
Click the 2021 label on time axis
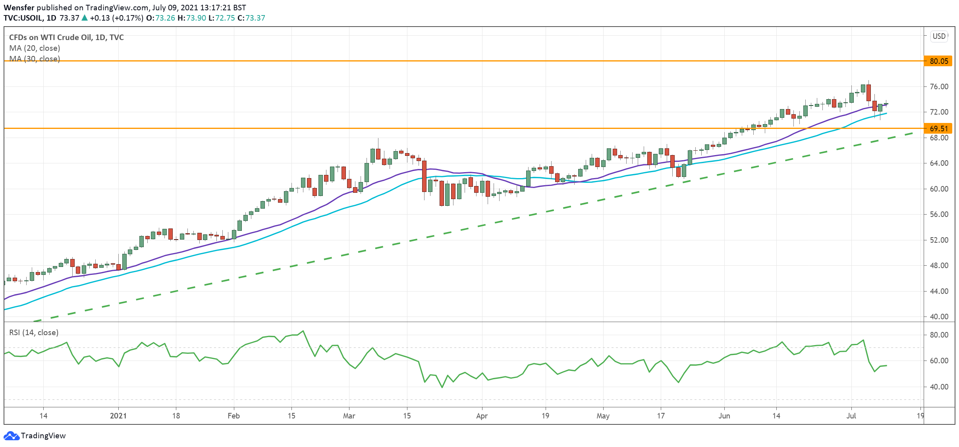coord(118,416)
